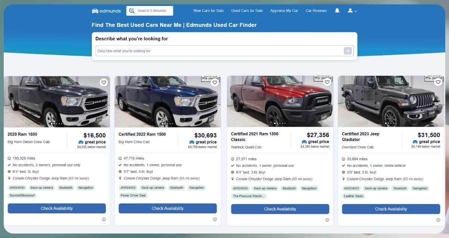The height and width of the screenshot is (238, 449).
Task: Check Availability for 2023 Jeep Gladiator
Action: 391,209
